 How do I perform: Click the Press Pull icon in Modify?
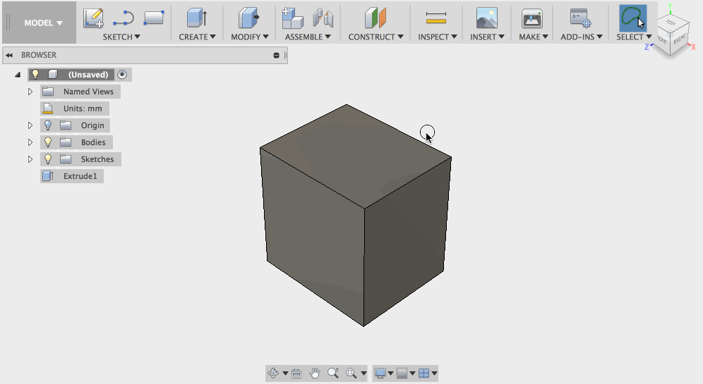tap(248, 18)
